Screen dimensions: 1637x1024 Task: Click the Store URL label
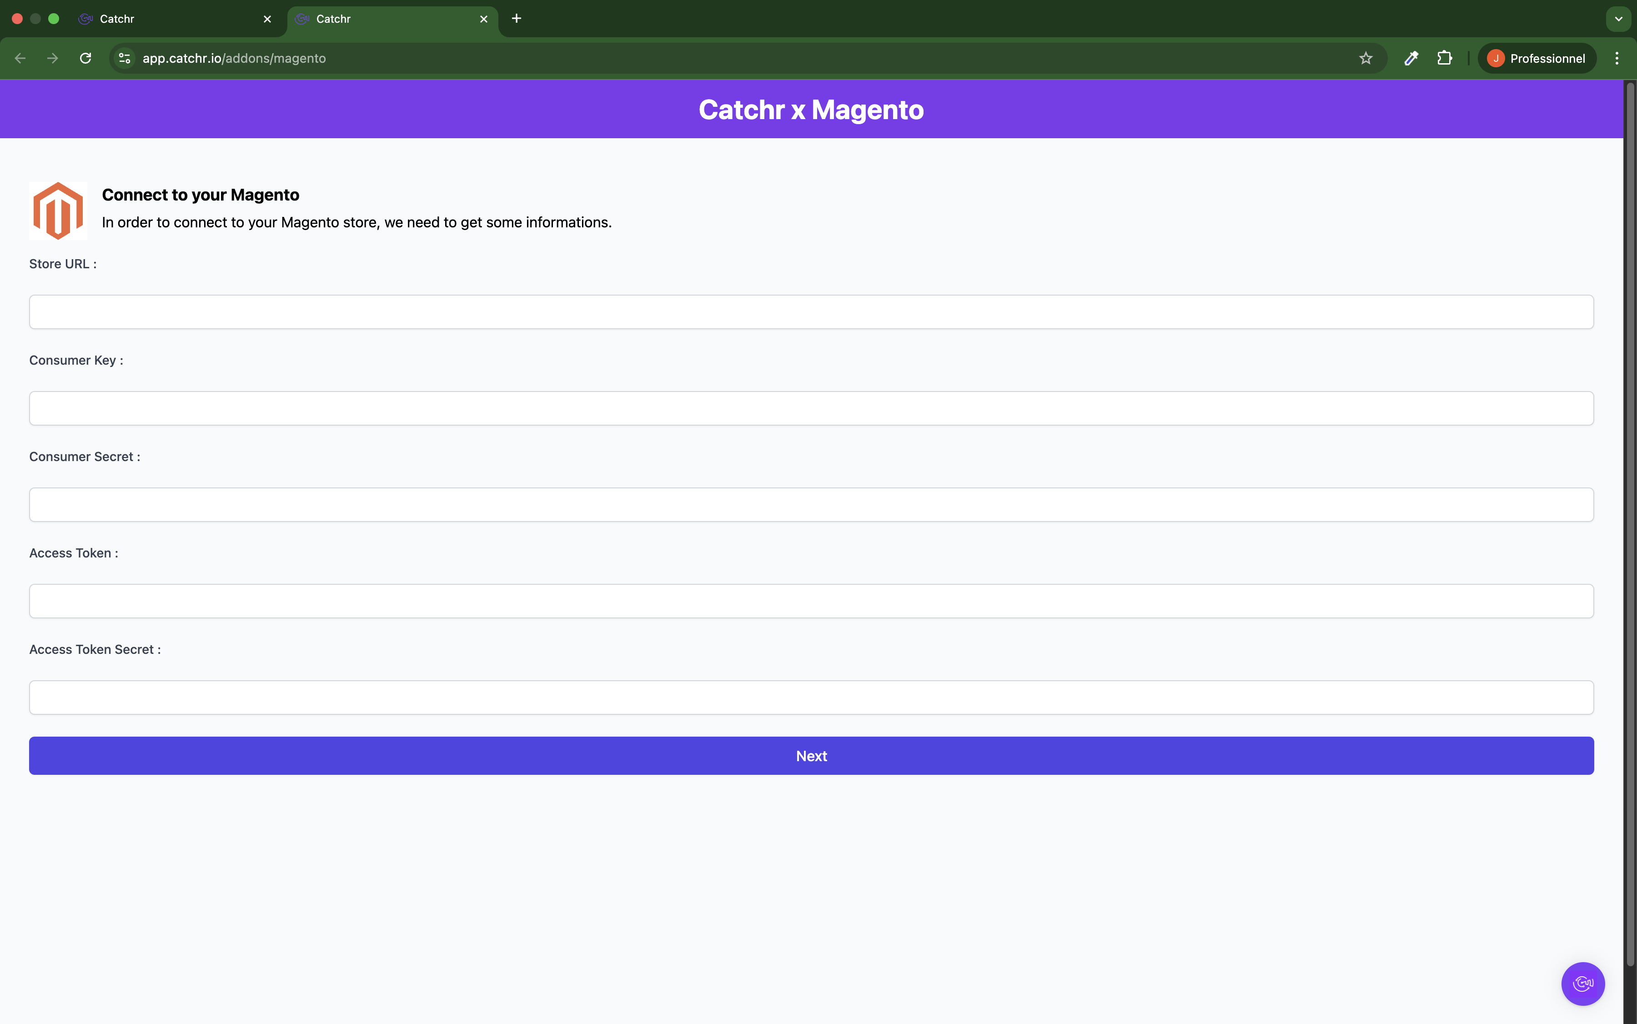point(63,264)
